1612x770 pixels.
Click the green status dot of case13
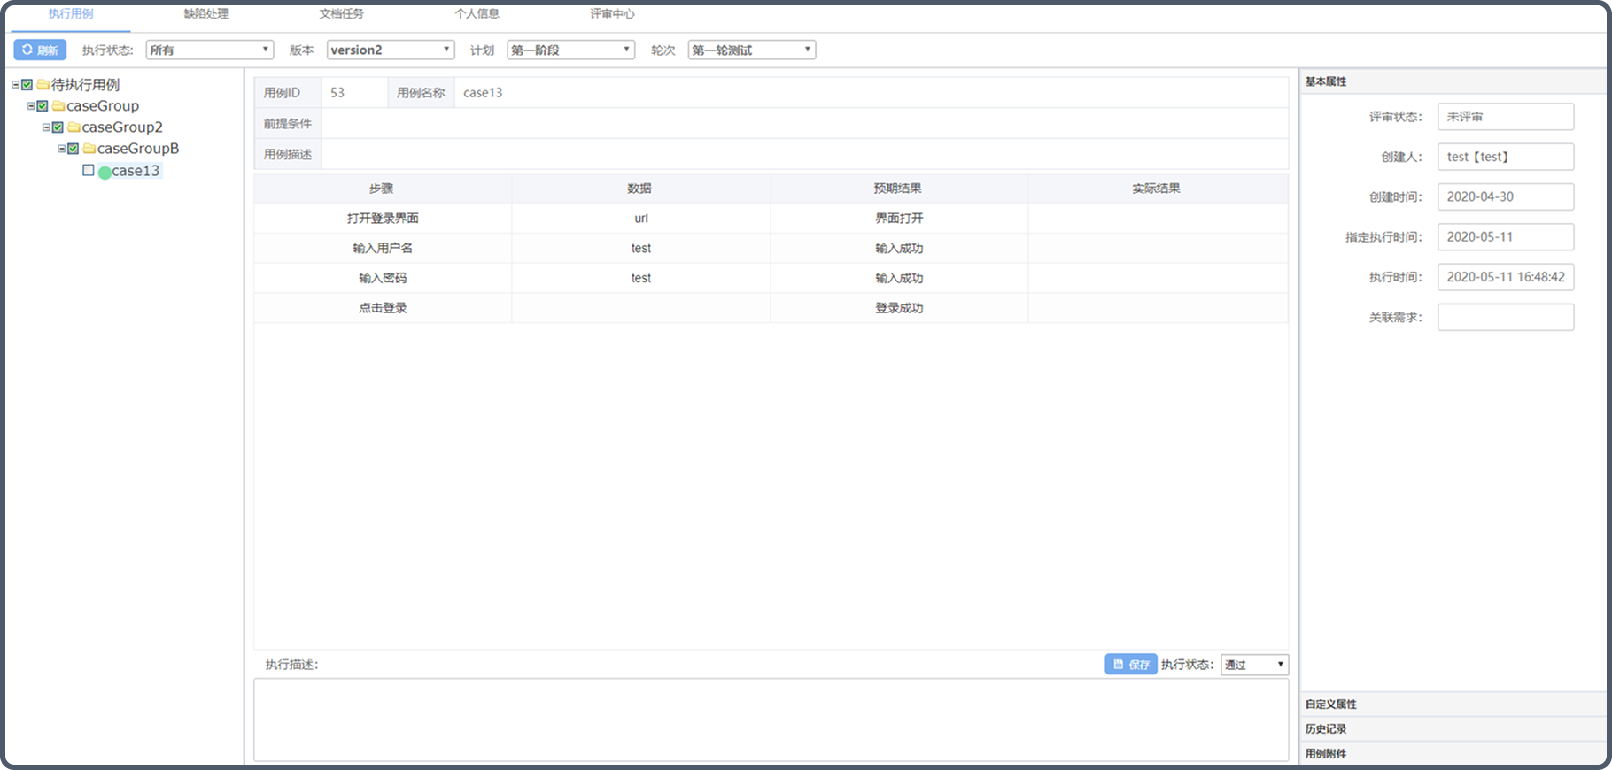click(x=105, y=172)
